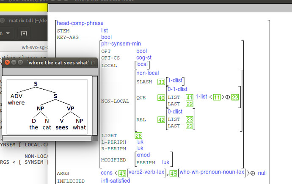Screen dimensions: 292x184
Task: Click the new document icon in gedit toolbar
Action: (x=24, y=33)
